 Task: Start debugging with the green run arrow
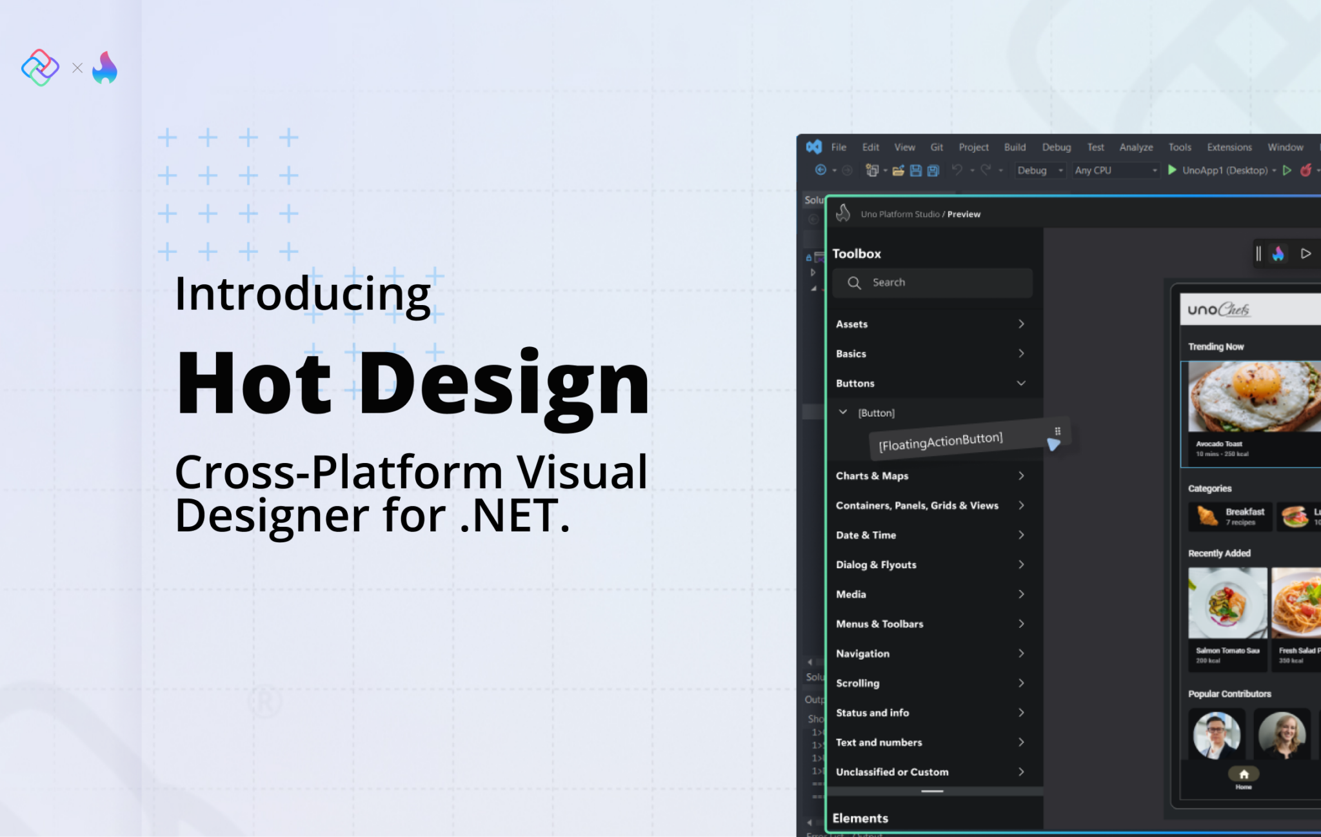tap(1172, 170)
